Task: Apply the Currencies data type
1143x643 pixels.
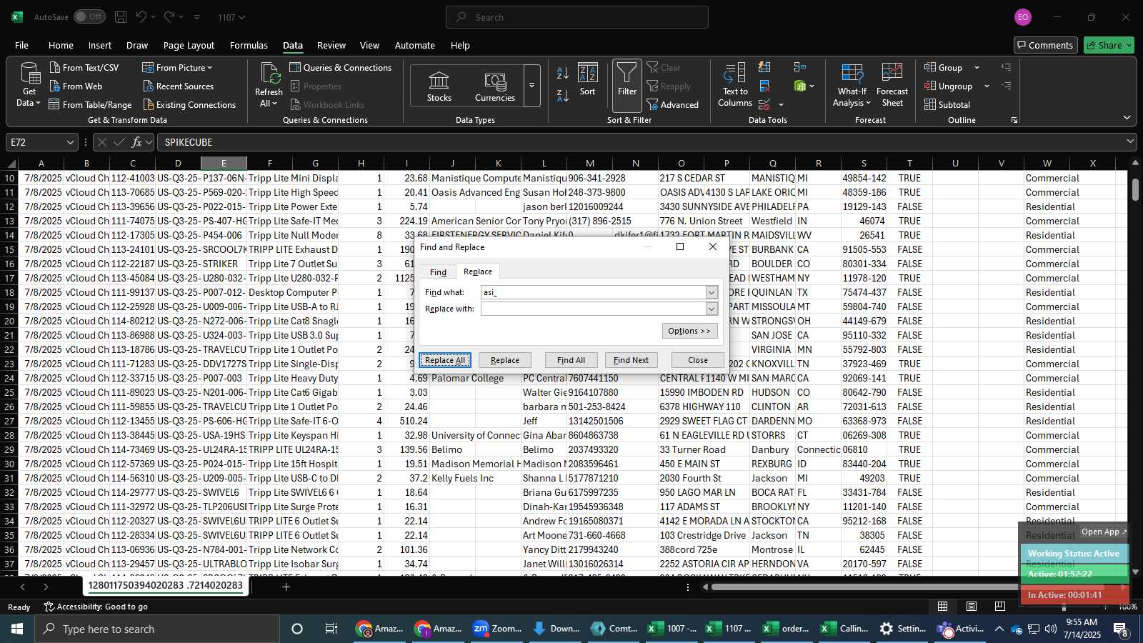Action: click(494, 86)
